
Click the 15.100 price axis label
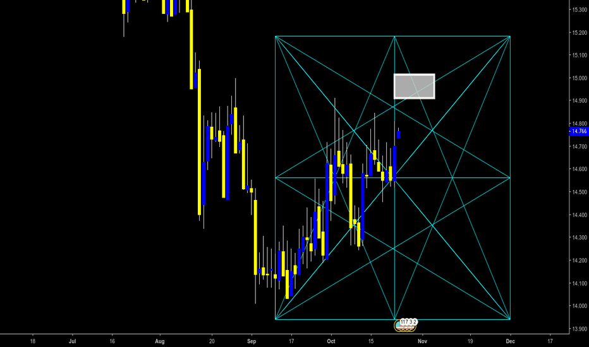pyautogui.click(x=580, y=55)
